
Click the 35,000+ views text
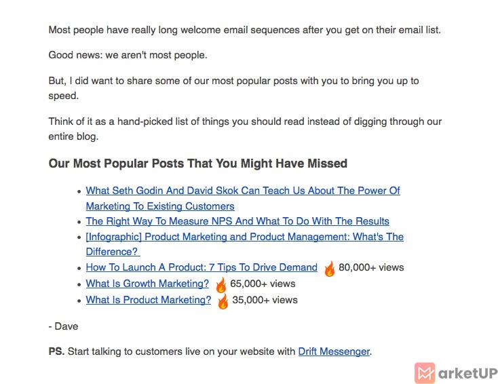point(265,300)
